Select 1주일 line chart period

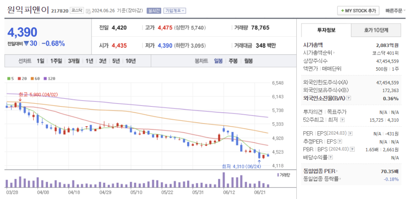pos(56,61)
